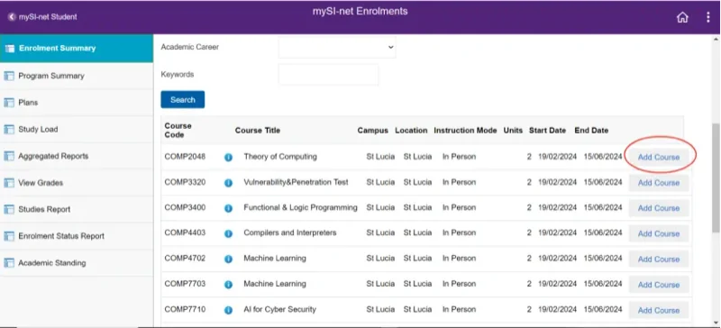Select the COMP7703 course code cell
The image size is (721, 328).
[185, 284]
